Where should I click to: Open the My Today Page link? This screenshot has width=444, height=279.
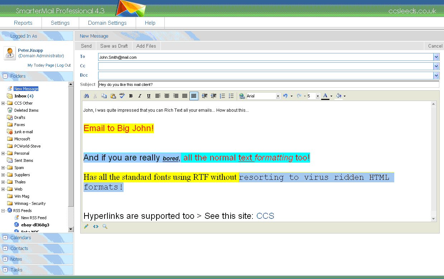click(41, 65)
